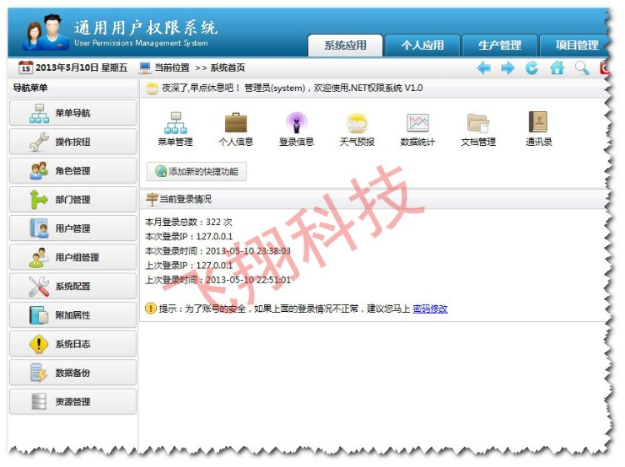The image size is (625, 467).
Task: Switch to the 系统应用 tab
Action: 345,46
